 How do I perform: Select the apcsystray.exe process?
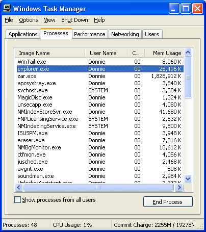tap(100, 83)
